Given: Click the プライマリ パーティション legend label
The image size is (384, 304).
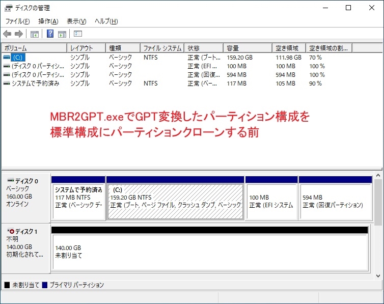Looking at the screenshot, I should 77,285.
